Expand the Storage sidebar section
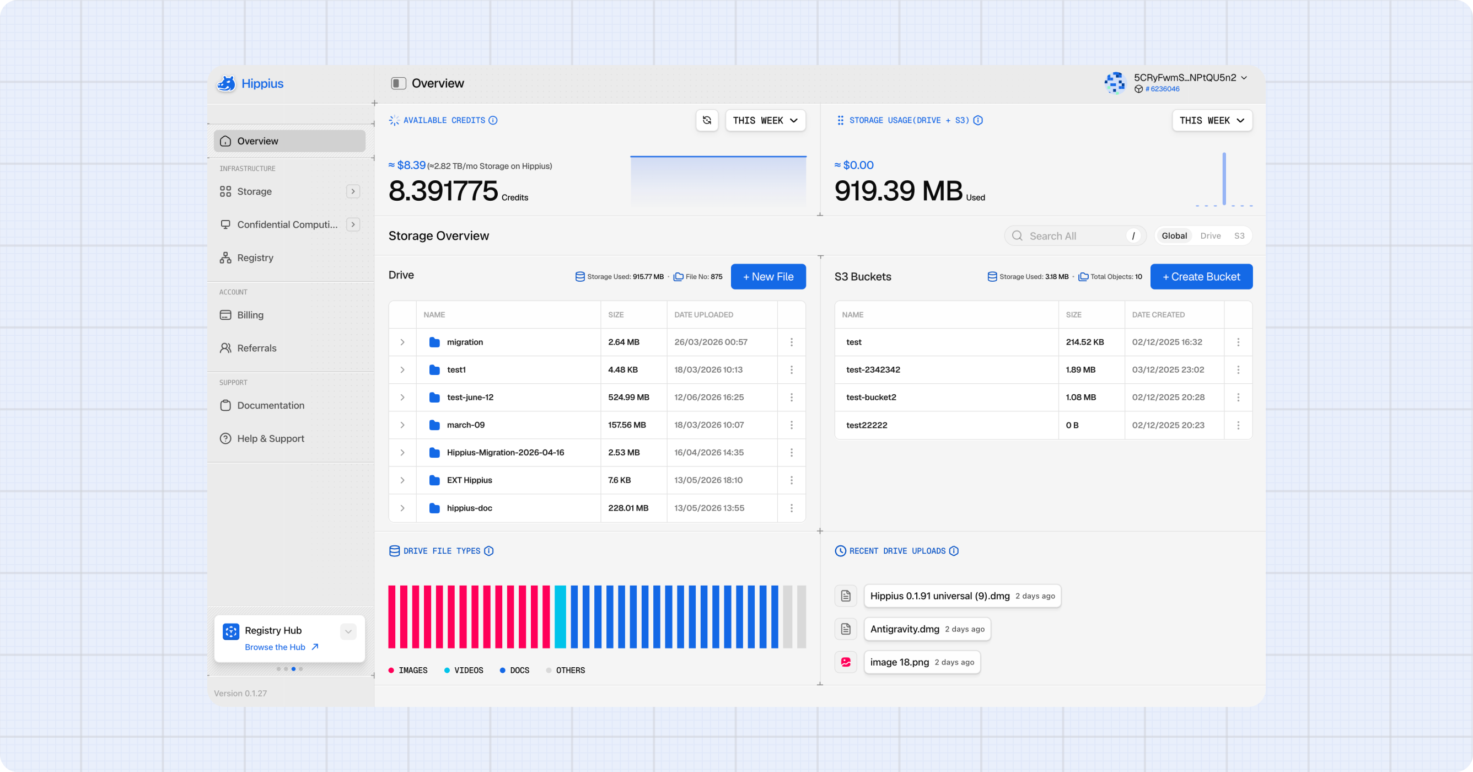Image resolution: width=1473 pixels, height=772 pixels. 353,191
